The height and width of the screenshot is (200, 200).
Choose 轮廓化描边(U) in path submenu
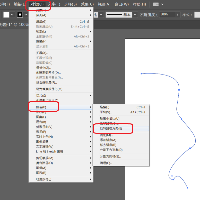121,119
